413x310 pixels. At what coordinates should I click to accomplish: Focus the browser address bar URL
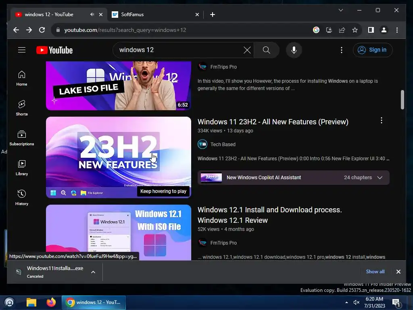coord(125,30)
